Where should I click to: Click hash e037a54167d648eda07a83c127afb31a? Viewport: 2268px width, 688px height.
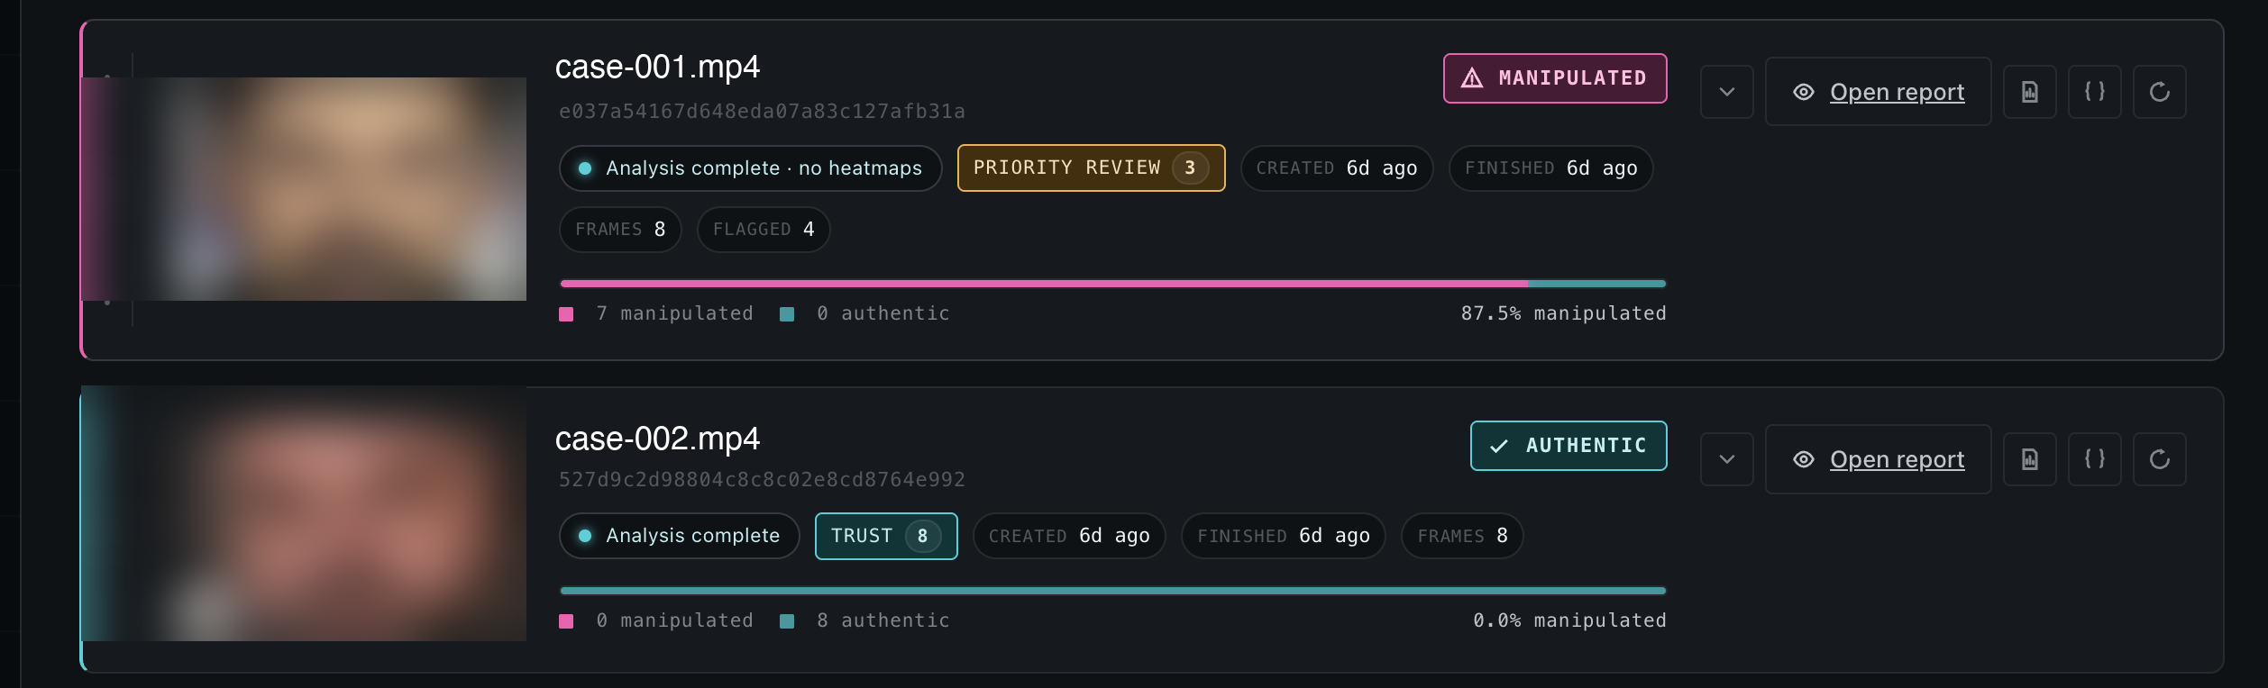point(762,112)
